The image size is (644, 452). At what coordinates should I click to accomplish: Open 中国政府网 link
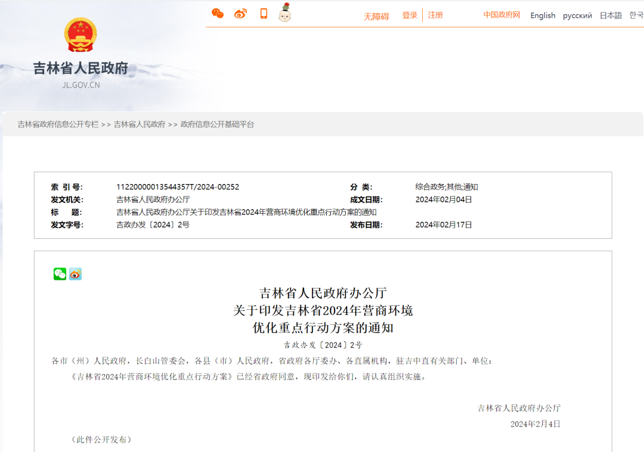(501, 15)
